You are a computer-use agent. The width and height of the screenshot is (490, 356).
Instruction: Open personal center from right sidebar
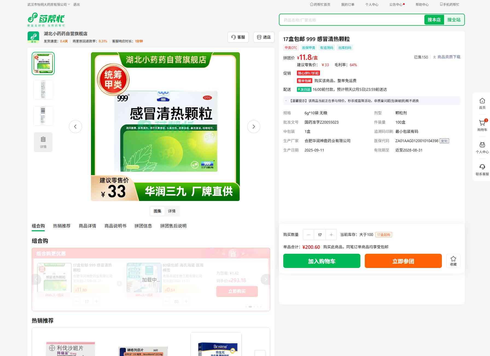(x=482, y=147)
